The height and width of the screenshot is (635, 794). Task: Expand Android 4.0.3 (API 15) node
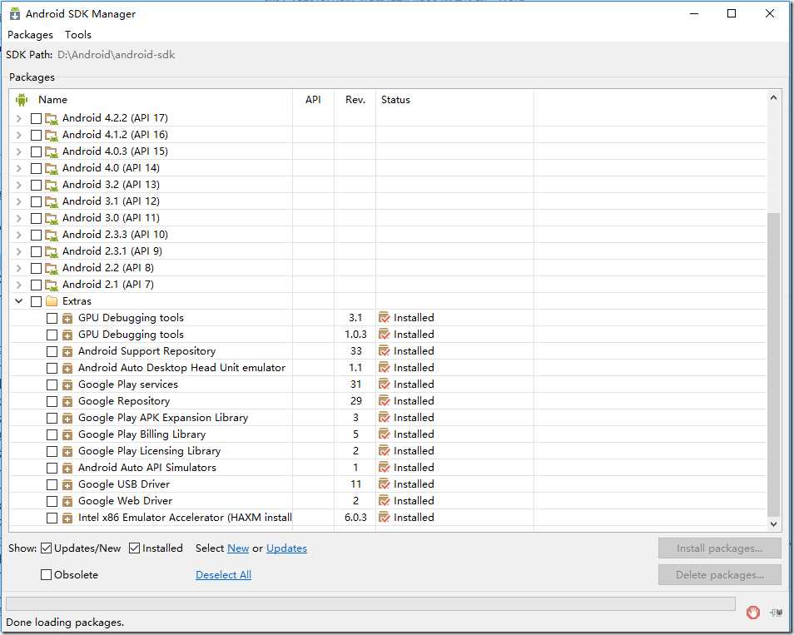coord(19,152)
